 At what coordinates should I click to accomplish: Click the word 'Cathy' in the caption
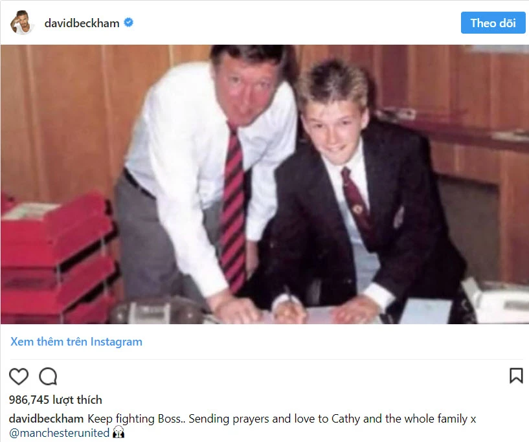[x=346, y=419]
